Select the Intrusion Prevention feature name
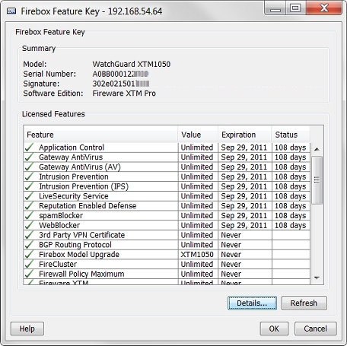This screenshot has height=346, width=347. pos(74,176)
